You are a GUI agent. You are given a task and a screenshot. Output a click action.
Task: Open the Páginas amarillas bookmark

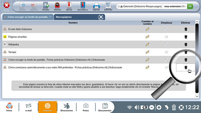pyautogui.click(x=17, y=37)
